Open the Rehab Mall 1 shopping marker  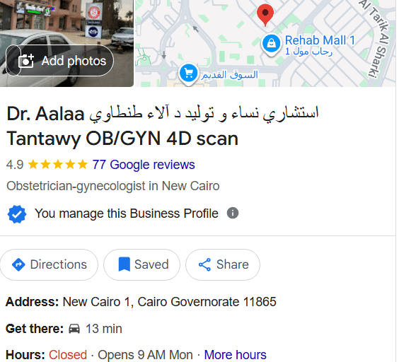pos(271,45)
